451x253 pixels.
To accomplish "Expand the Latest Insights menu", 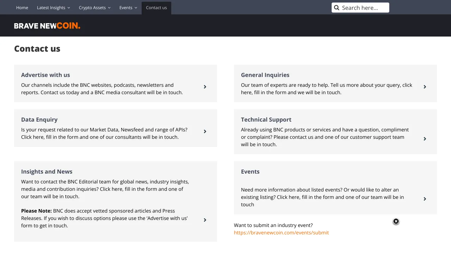I will pyautogui.click(x=54, y=8).
